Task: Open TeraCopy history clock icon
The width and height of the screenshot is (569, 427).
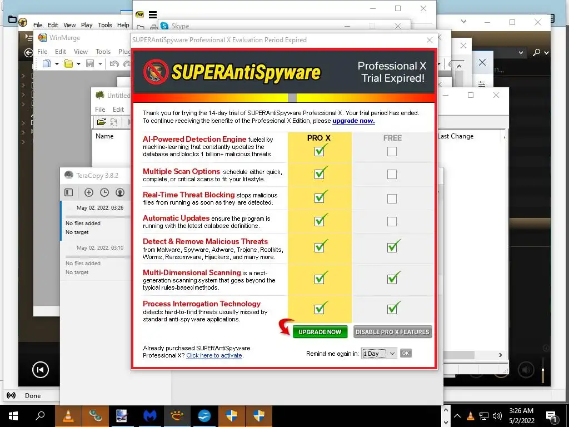Action: tap(104, 192)
